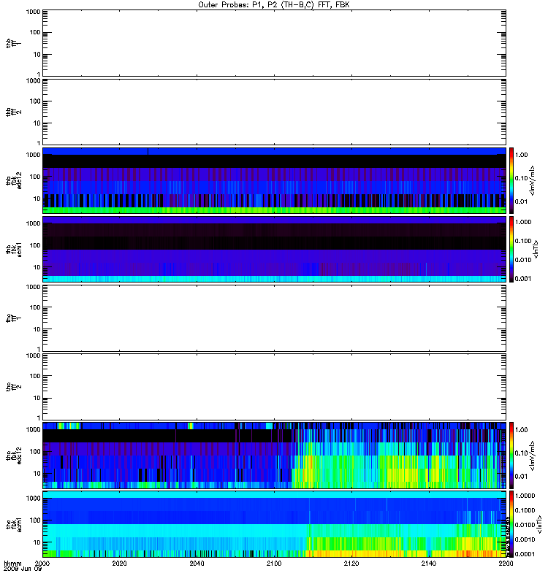Click the "<|mV/m|>" unit label beside thb edc12

[532, 180]
